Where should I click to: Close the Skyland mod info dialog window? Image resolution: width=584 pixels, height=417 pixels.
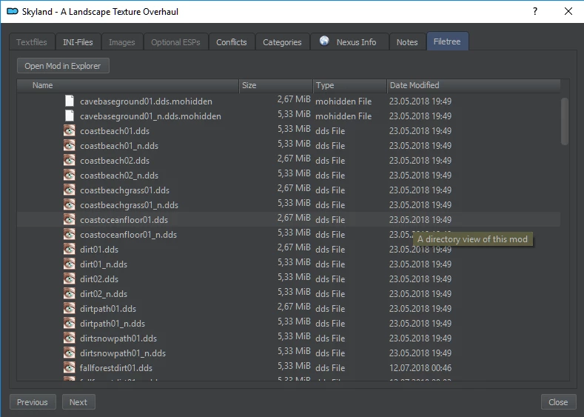click(x=568, y=11)
